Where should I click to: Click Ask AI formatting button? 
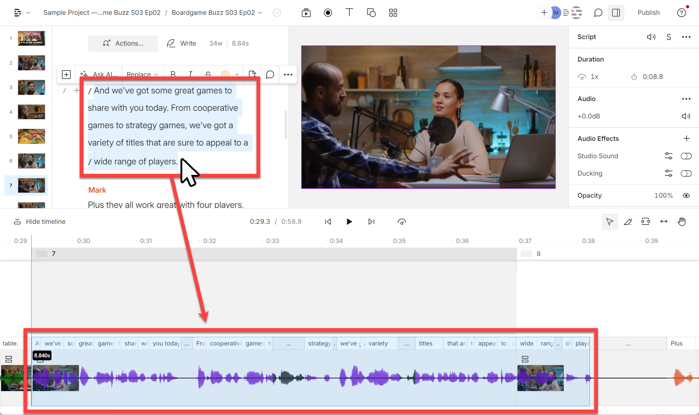[99, 74]
